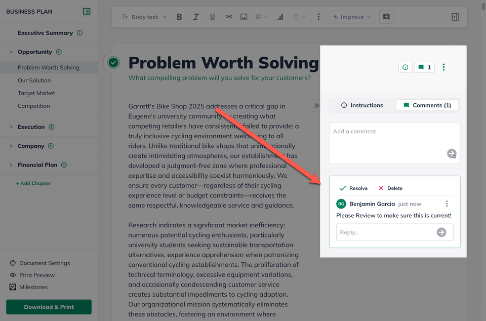
Task: Collapse the side panel with double chevron
Action: pos(316,106)
